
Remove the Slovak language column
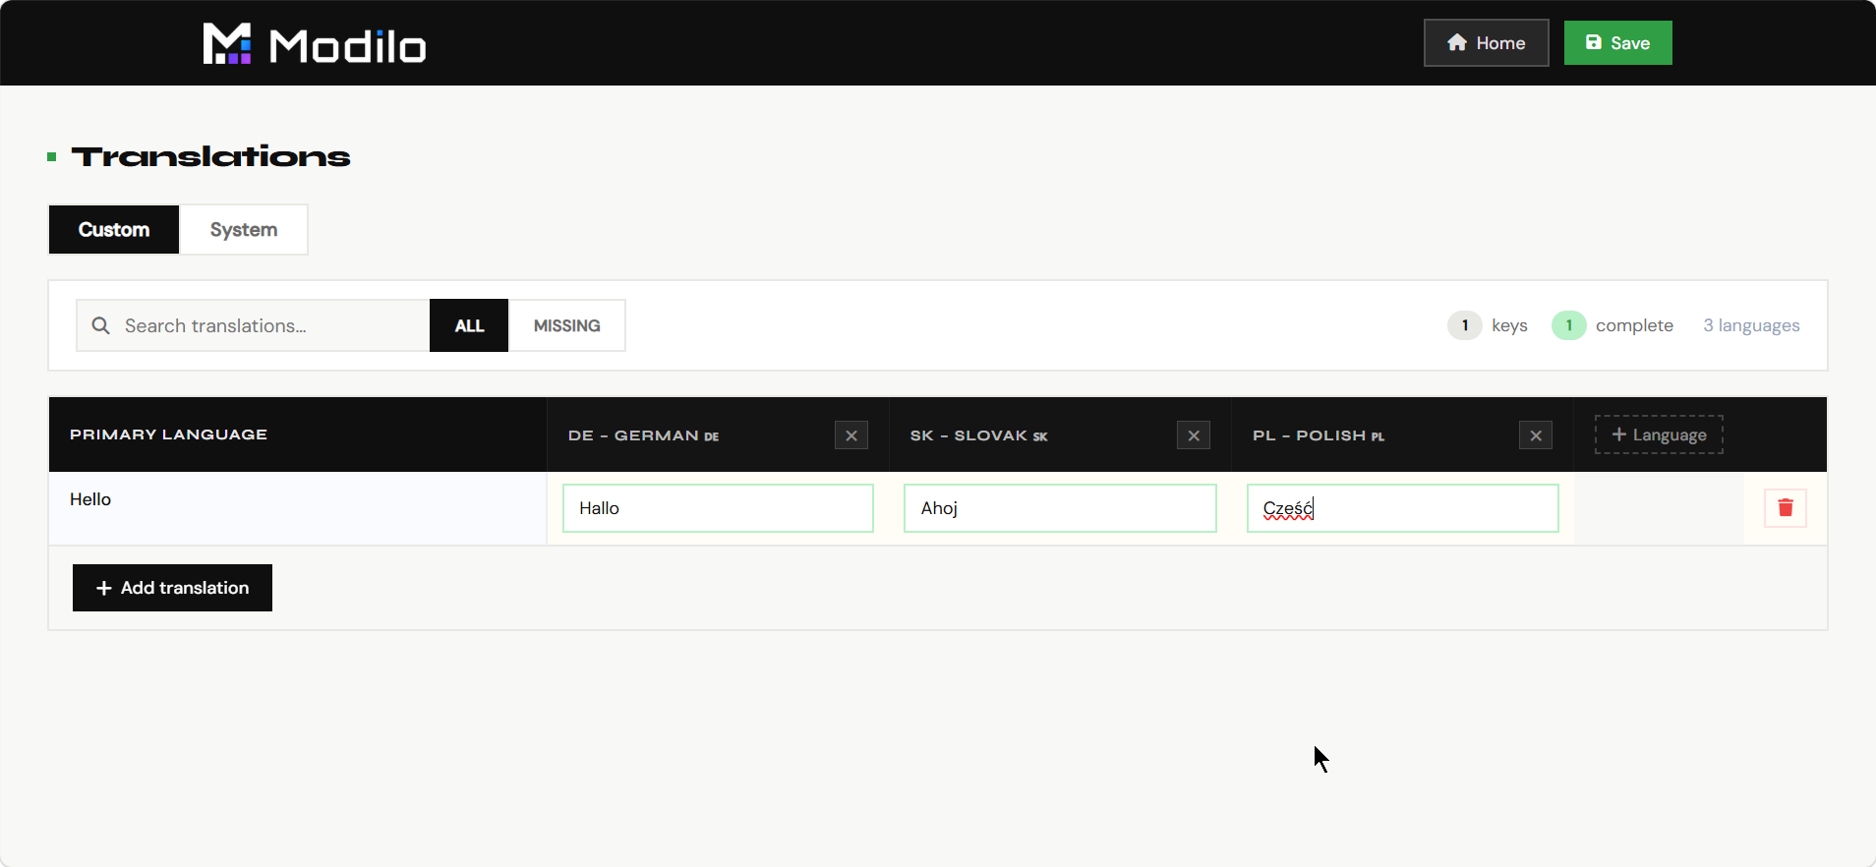(x=1194, y=435)
